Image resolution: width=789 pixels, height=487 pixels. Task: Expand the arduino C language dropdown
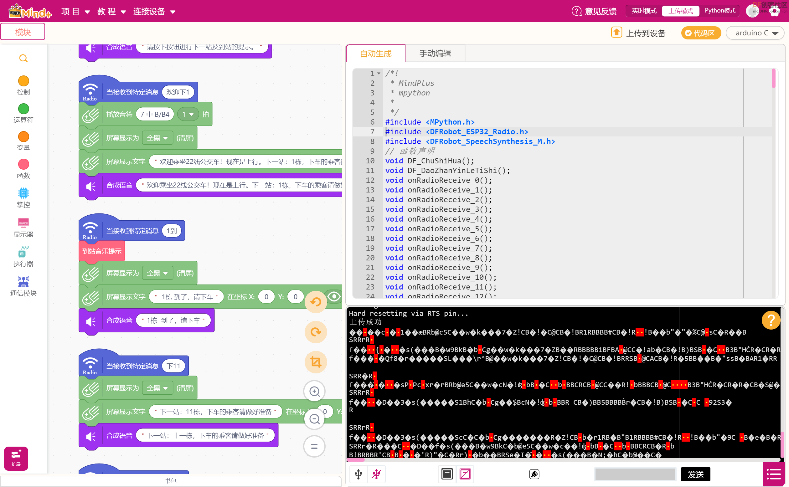(755, 33)
